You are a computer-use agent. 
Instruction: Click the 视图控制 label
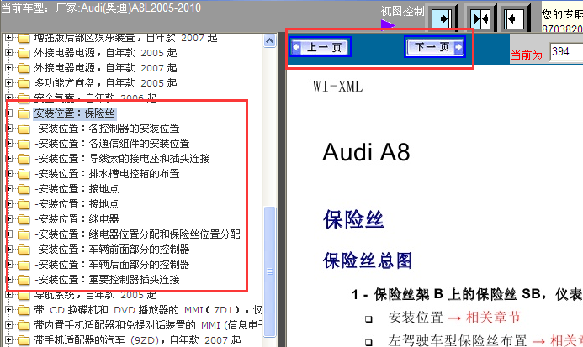point(402,11)
